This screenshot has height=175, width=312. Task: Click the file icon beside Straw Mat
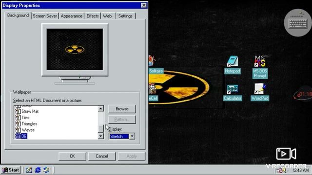(x=18, y=111)
